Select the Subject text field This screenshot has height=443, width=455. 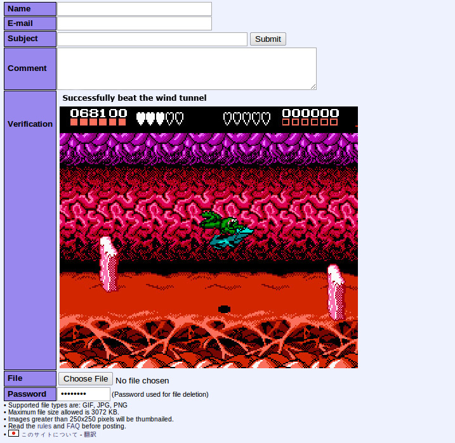(152, 39)
